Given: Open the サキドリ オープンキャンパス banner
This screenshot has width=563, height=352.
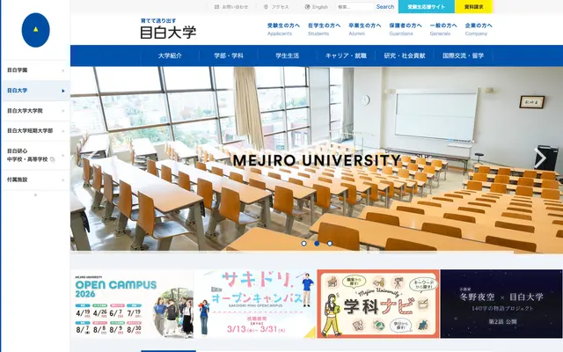Looking at the screenshot, I should (x=255, y=304).
